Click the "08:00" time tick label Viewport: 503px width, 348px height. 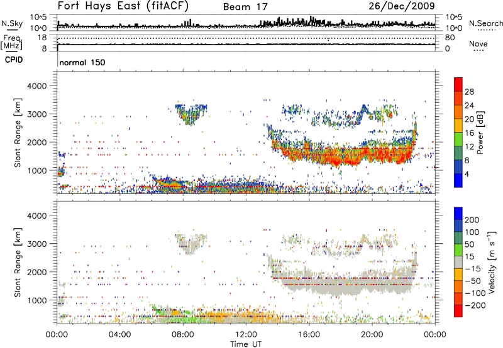[183, 335]
